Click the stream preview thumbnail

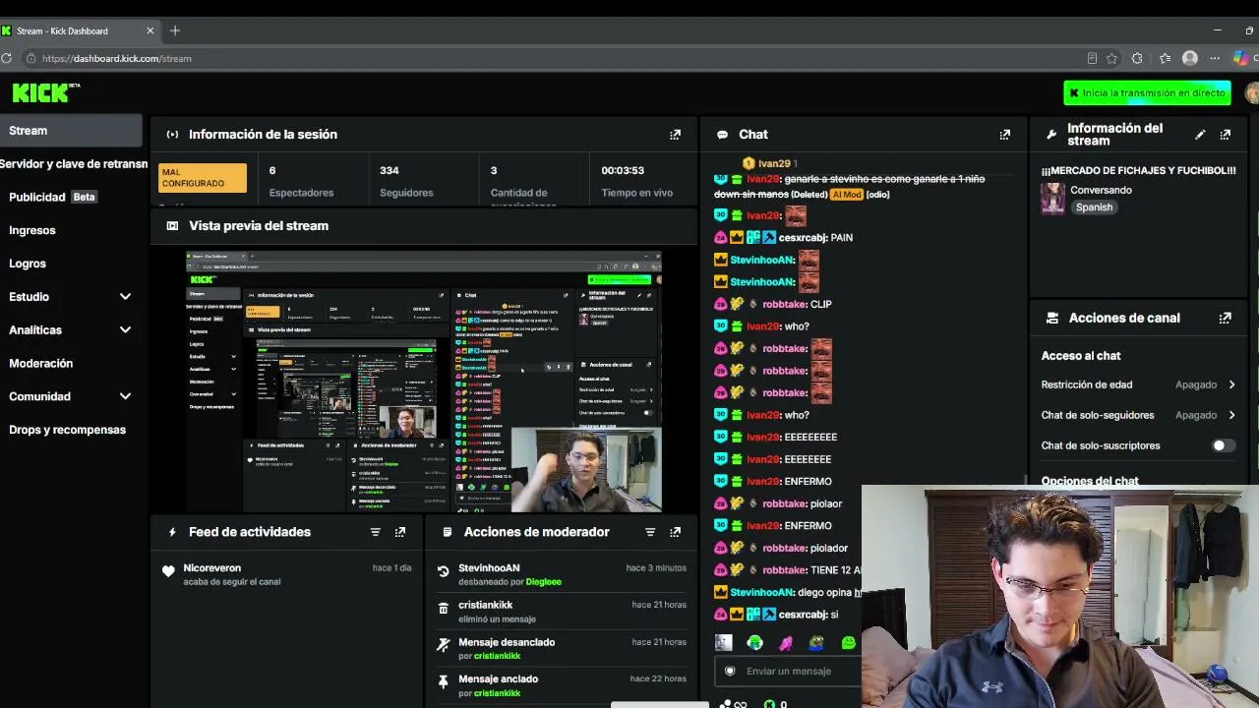(x=424, y=383)
